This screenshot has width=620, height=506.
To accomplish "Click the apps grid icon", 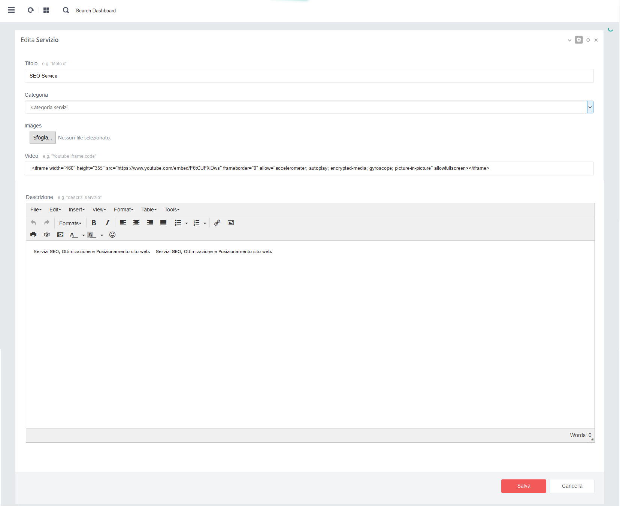I will (46, 10).
